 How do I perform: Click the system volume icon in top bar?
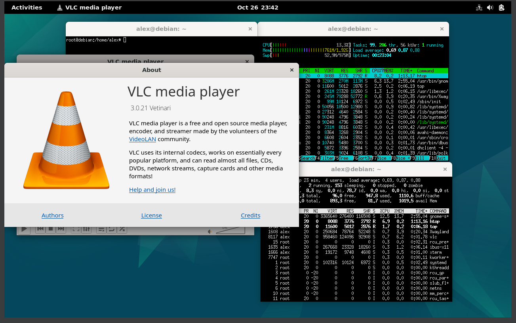[490, 7]
